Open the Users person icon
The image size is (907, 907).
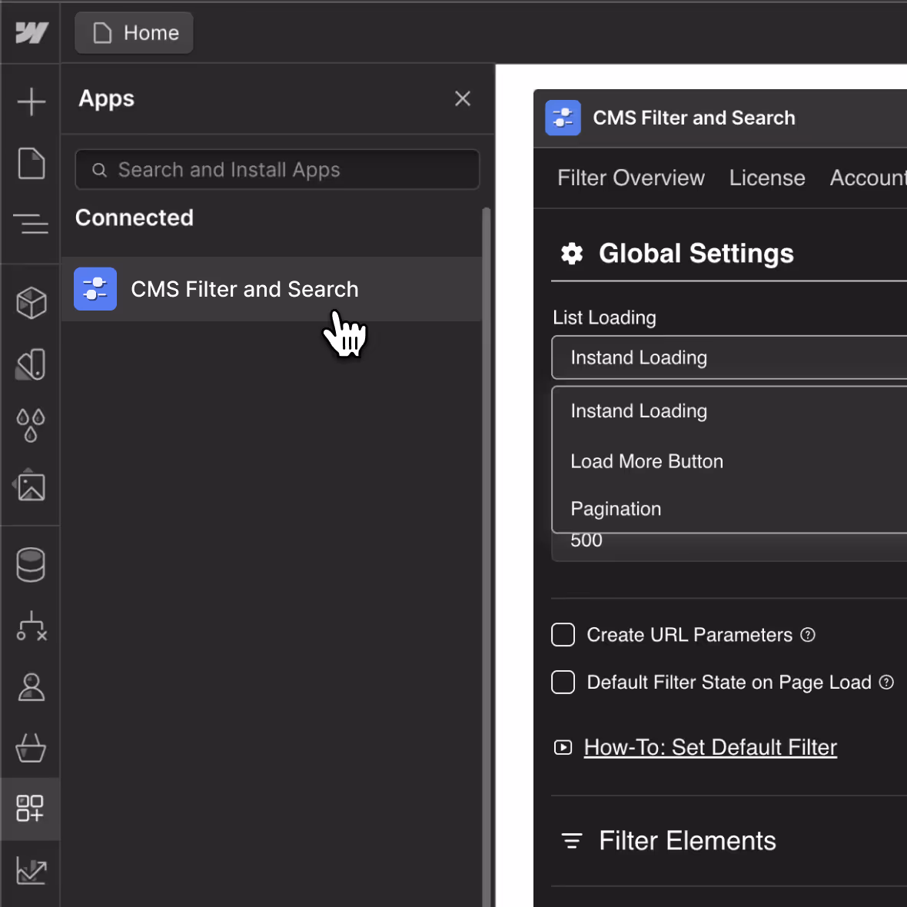click(32, 687)
